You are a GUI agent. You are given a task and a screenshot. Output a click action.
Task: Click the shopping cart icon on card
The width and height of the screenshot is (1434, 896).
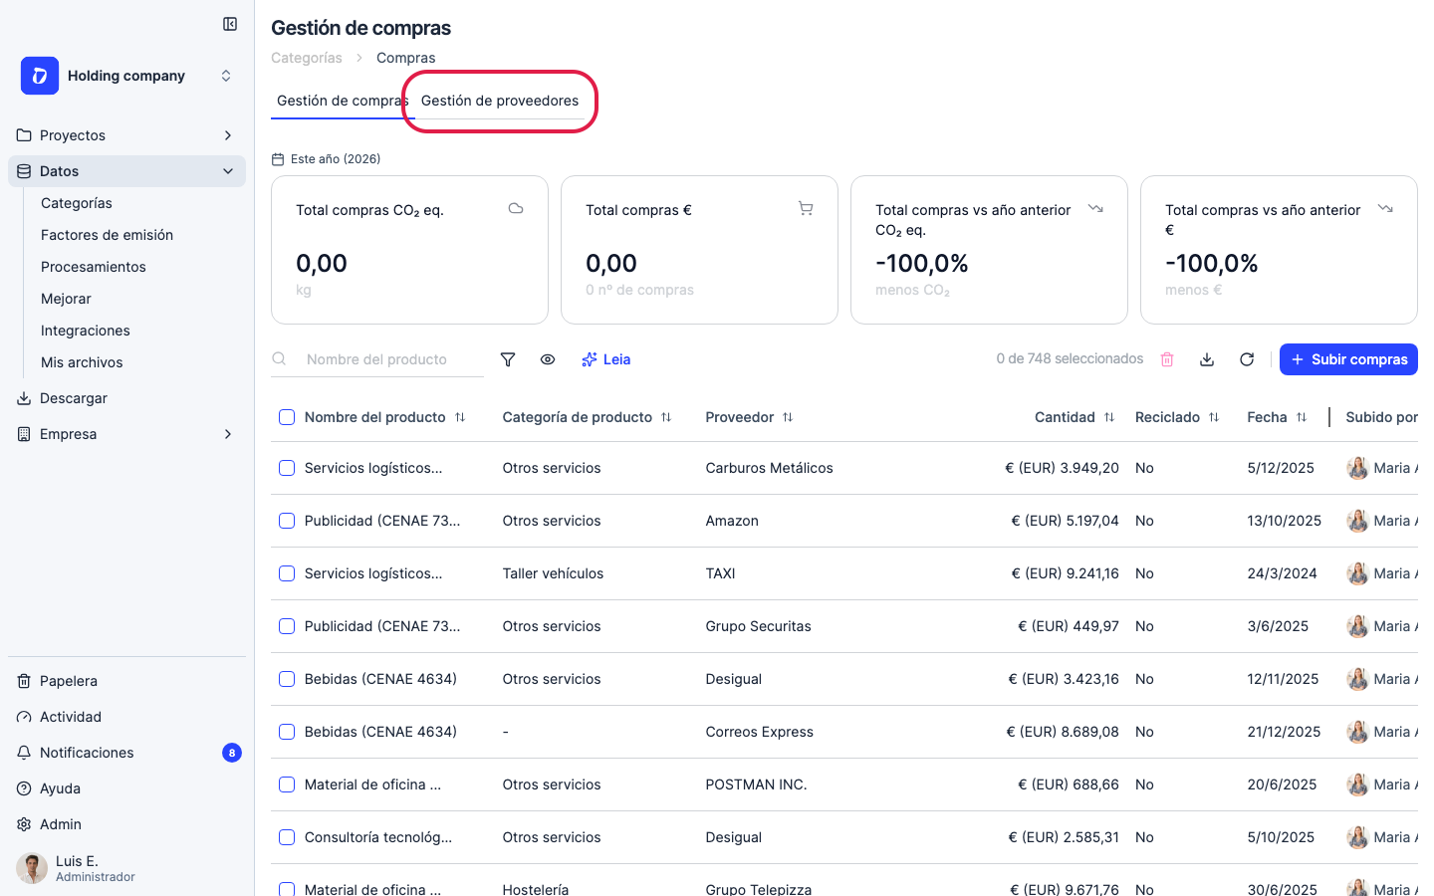(x=806, y=208)
